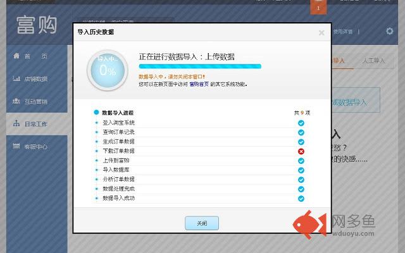This screenshot has width=405, height=253.
Task: Click the orange notification badge showing 1
Action: pos(318,7)
